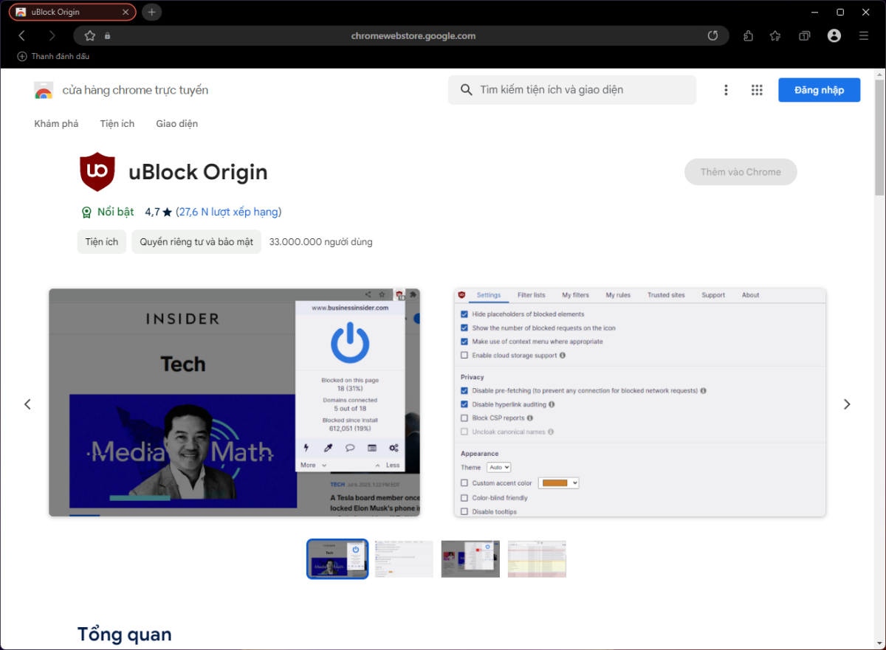
Task: Open the Google apps grid icon
Action: 757,90
